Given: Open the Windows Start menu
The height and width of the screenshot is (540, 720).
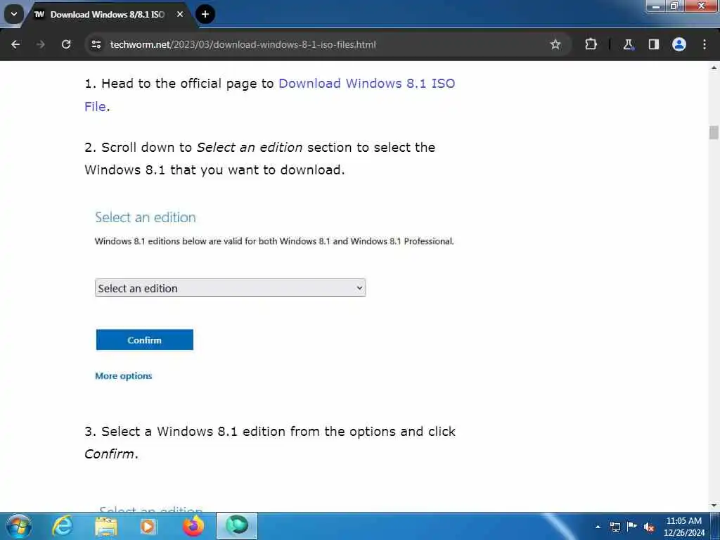Looking at the screenshot, I should pyautogui.click(x=19, y=526).
